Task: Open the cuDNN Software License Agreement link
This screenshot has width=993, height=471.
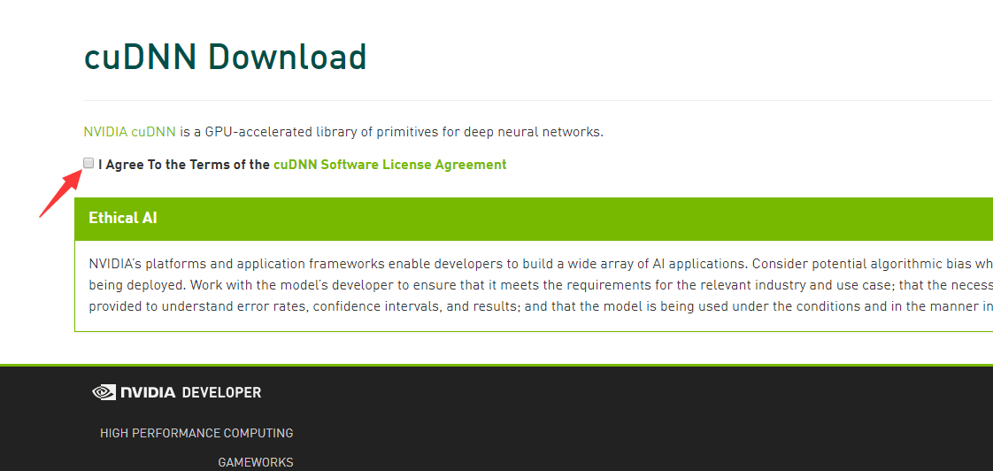Action: click(389, 165)
